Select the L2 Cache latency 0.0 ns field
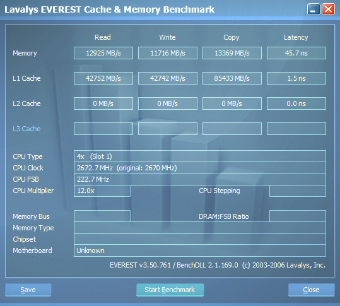Image resolution: width=340 pixels, height=306 pixels. coord(296,103)
